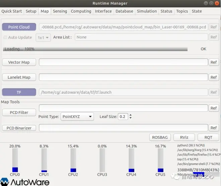221x186 pixels.
Task: Click the PCD Filter path field
Action: 123,108
